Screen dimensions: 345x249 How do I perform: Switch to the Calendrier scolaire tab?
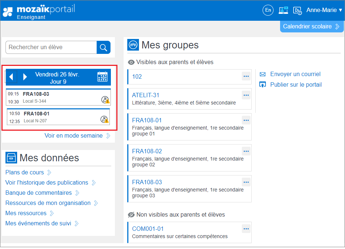coord(311,26)
